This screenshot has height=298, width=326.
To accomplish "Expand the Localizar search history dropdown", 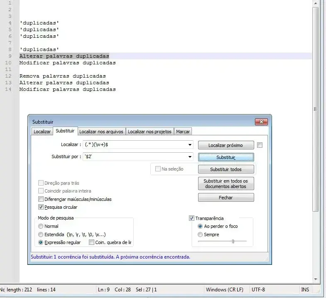I will 190,145.
